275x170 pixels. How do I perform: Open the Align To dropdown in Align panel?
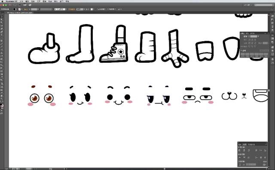265,164
